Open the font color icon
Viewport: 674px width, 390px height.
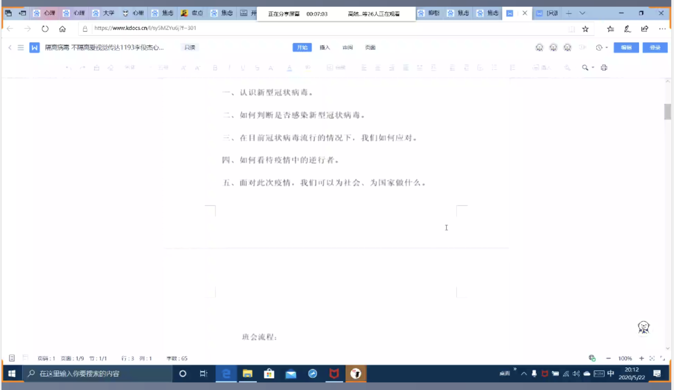(x=289, y=68)
